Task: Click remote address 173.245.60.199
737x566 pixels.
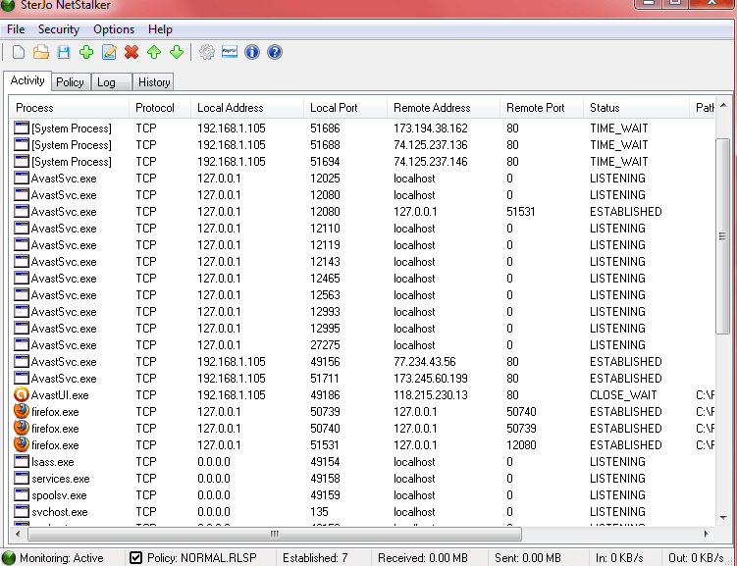Action: [431, 379]
